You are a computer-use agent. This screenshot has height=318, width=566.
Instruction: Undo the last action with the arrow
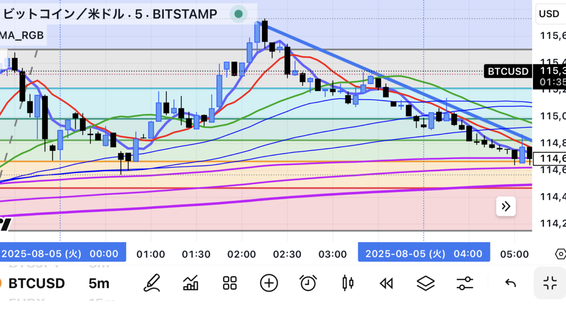(x=510, y=283)
